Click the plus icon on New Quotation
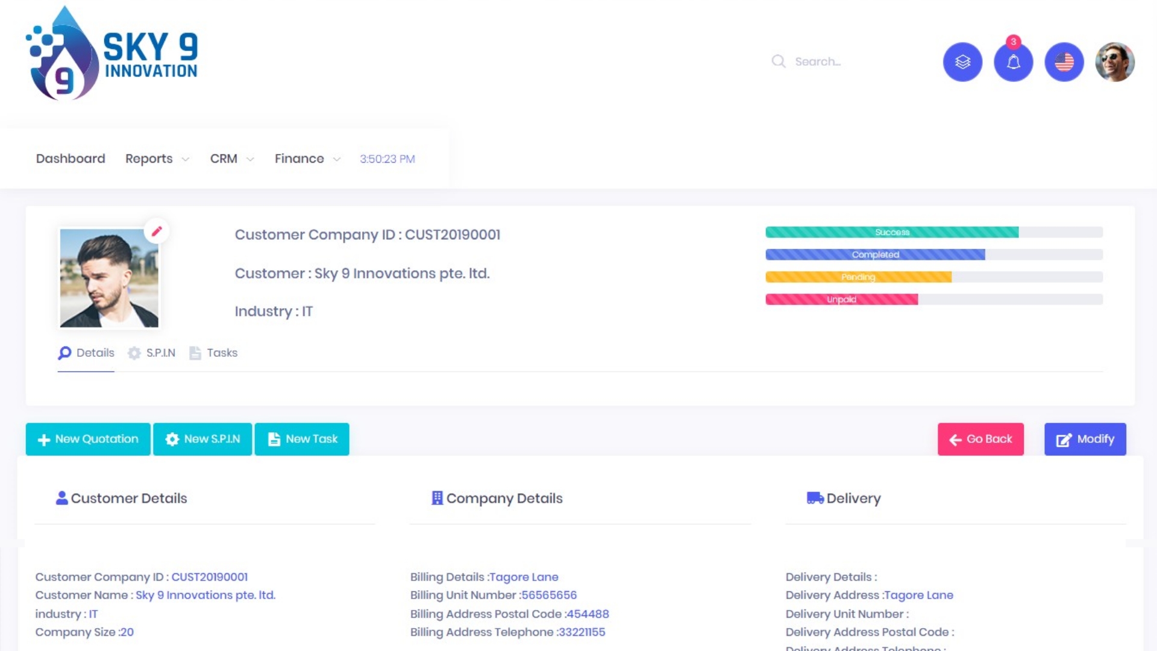Screen dimensions: 1157x651 click(44, 440)
